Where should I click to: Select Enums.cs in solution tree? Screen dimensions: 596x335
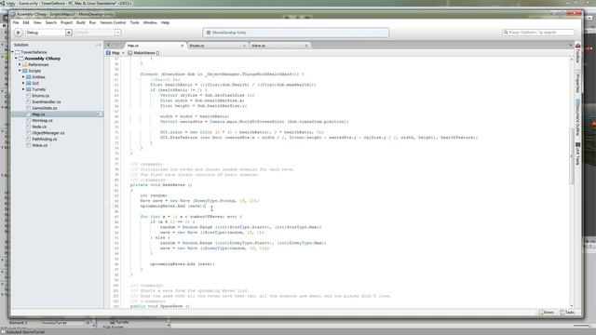coord(40,96)
